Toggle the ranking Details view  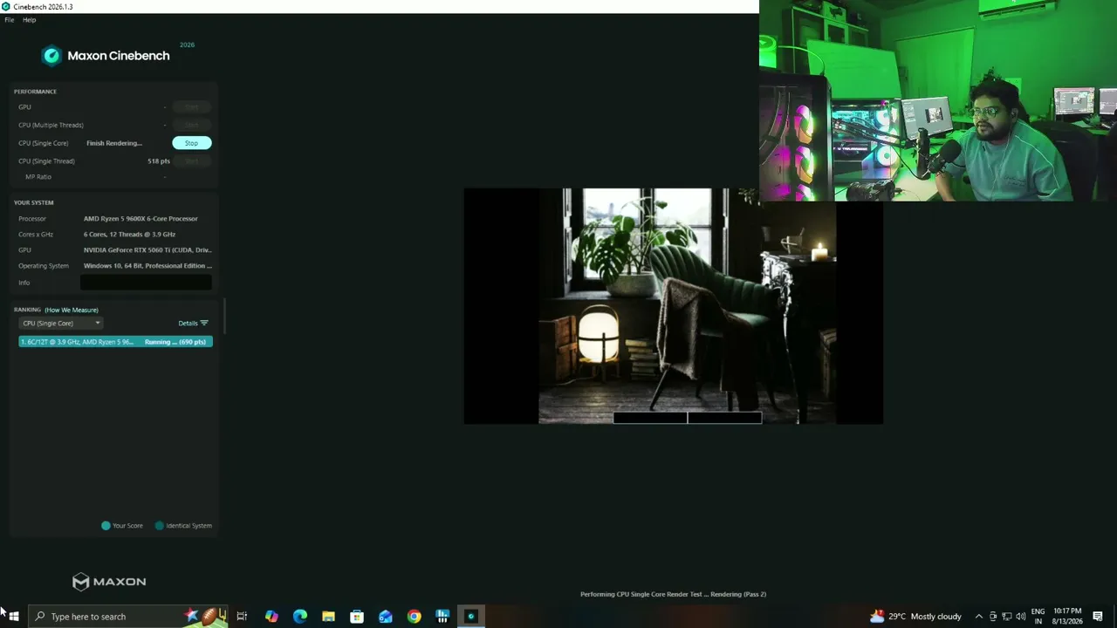(x=193, y=324)
